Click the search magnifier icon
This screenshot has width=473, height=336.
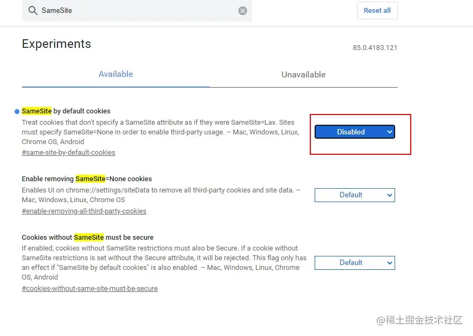click(33, 11)
